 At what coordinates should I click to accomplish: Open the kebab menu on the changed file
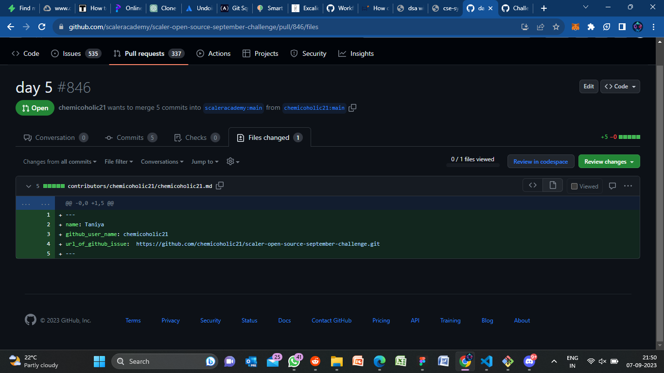coord(628,186)
